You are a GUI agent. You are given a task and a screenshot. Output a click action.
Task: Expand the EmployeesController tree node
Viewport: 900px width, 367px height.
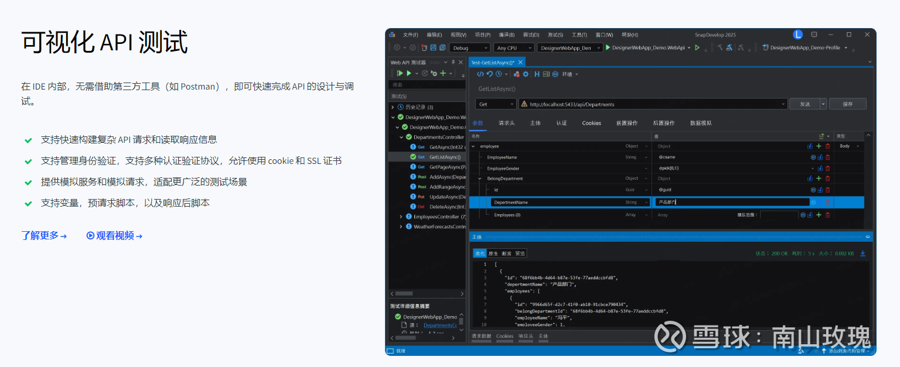pyautogui.click(x=401, y=217)
